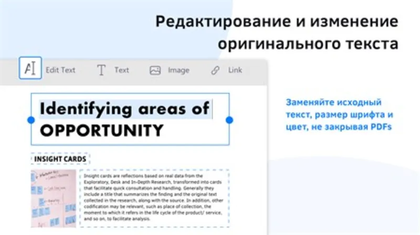Click the Image toolbar label
Screen dimensions: 420x235
(178, 70)
